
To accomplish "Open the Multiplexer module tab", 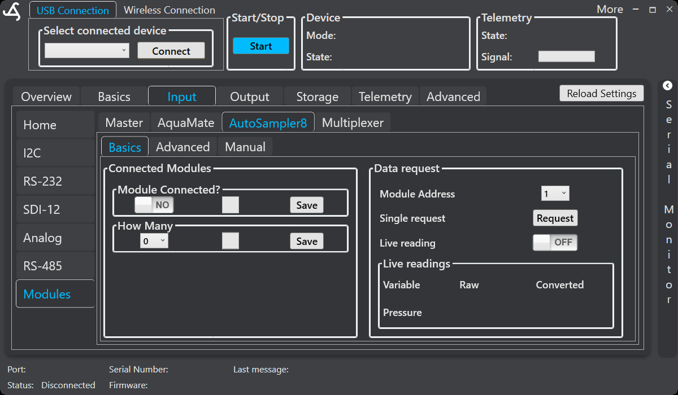I will point(353,122).
